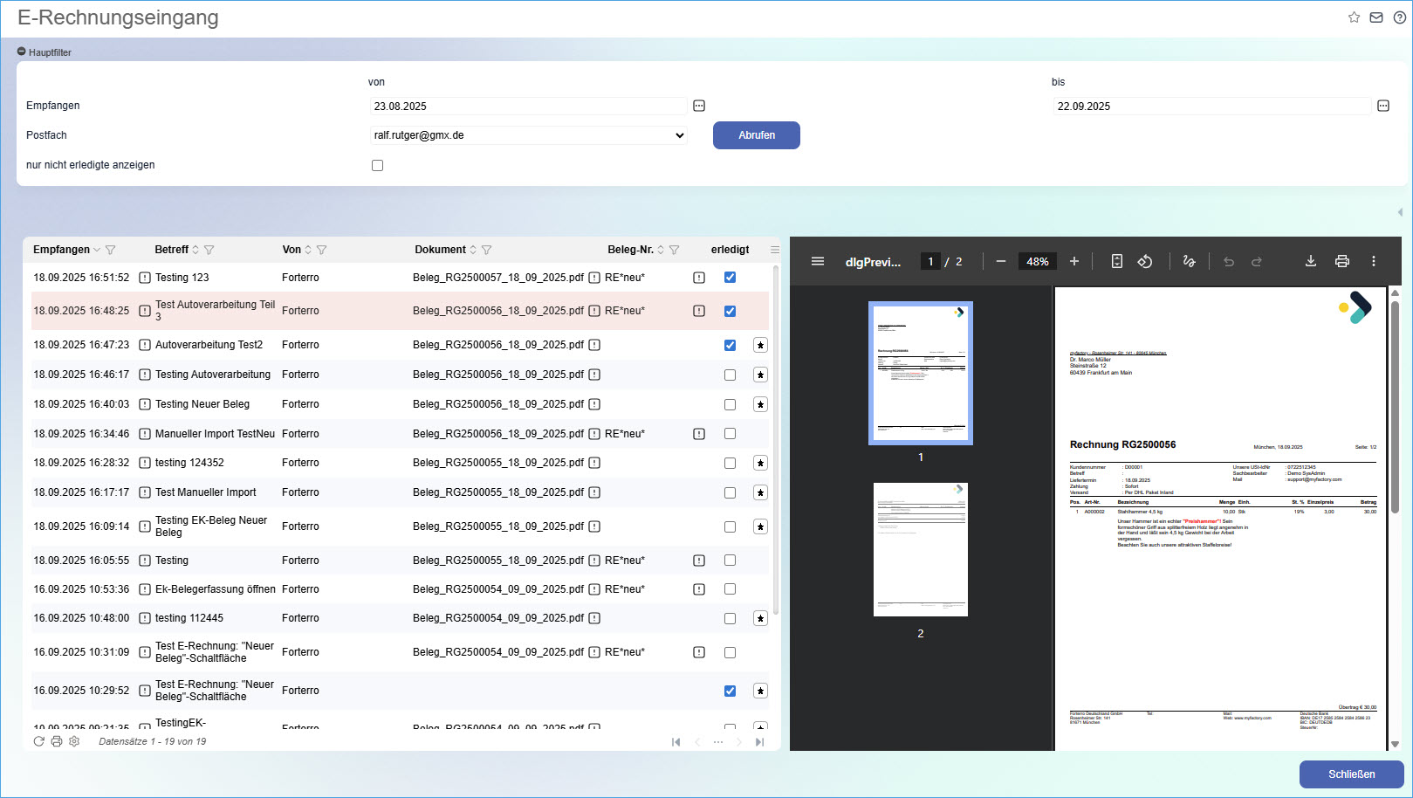Enable 'nur nicht erledigte anzeigen' checkbox
Viewport: 1413px width, 798px height.
coord(377,165)
